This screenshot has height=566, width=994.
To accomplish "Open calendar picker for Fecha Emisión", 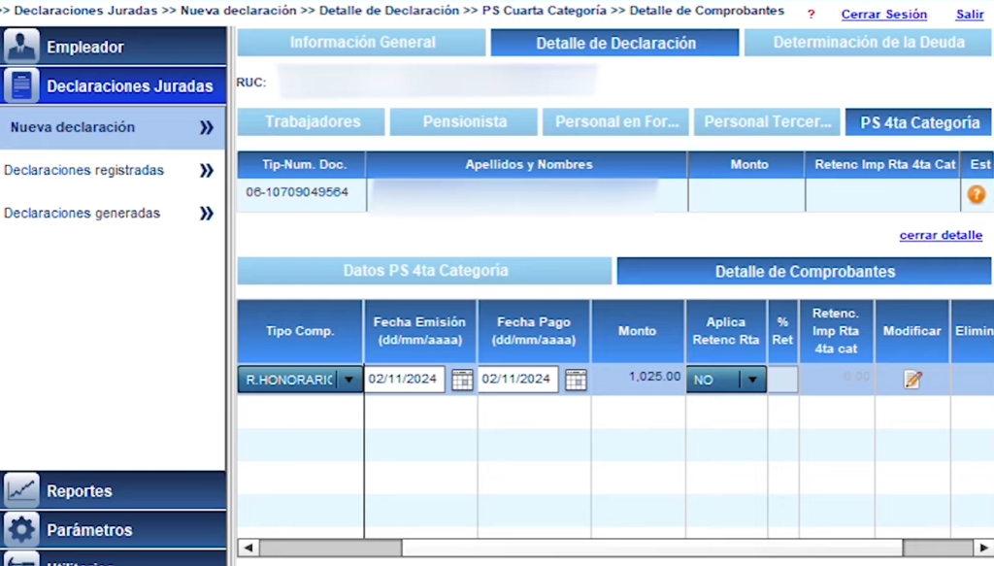I will point(462,380).
